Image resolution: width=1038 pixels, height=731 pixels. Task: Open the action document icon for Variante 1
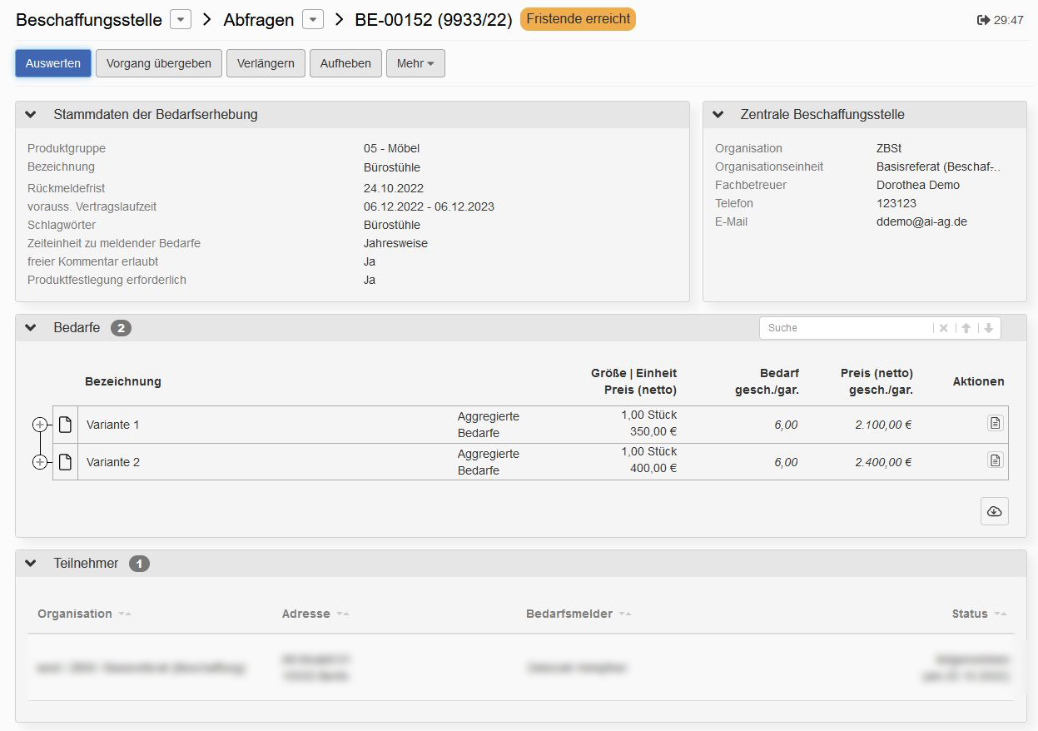tap(995, 423)
